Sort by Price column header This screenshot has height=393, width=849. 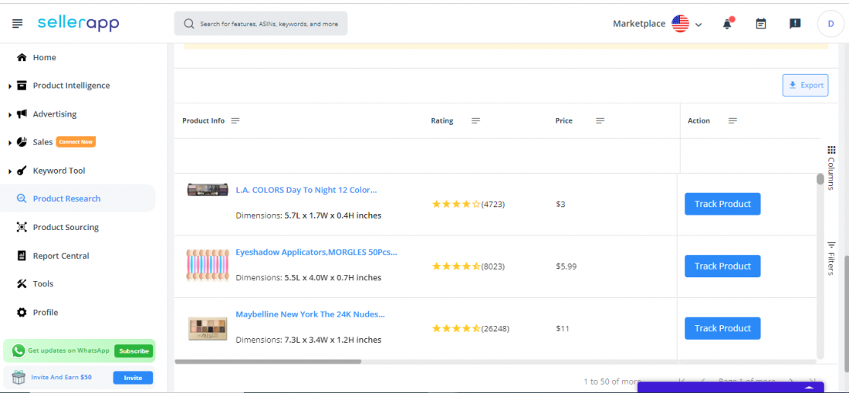(x=563, y=120)
